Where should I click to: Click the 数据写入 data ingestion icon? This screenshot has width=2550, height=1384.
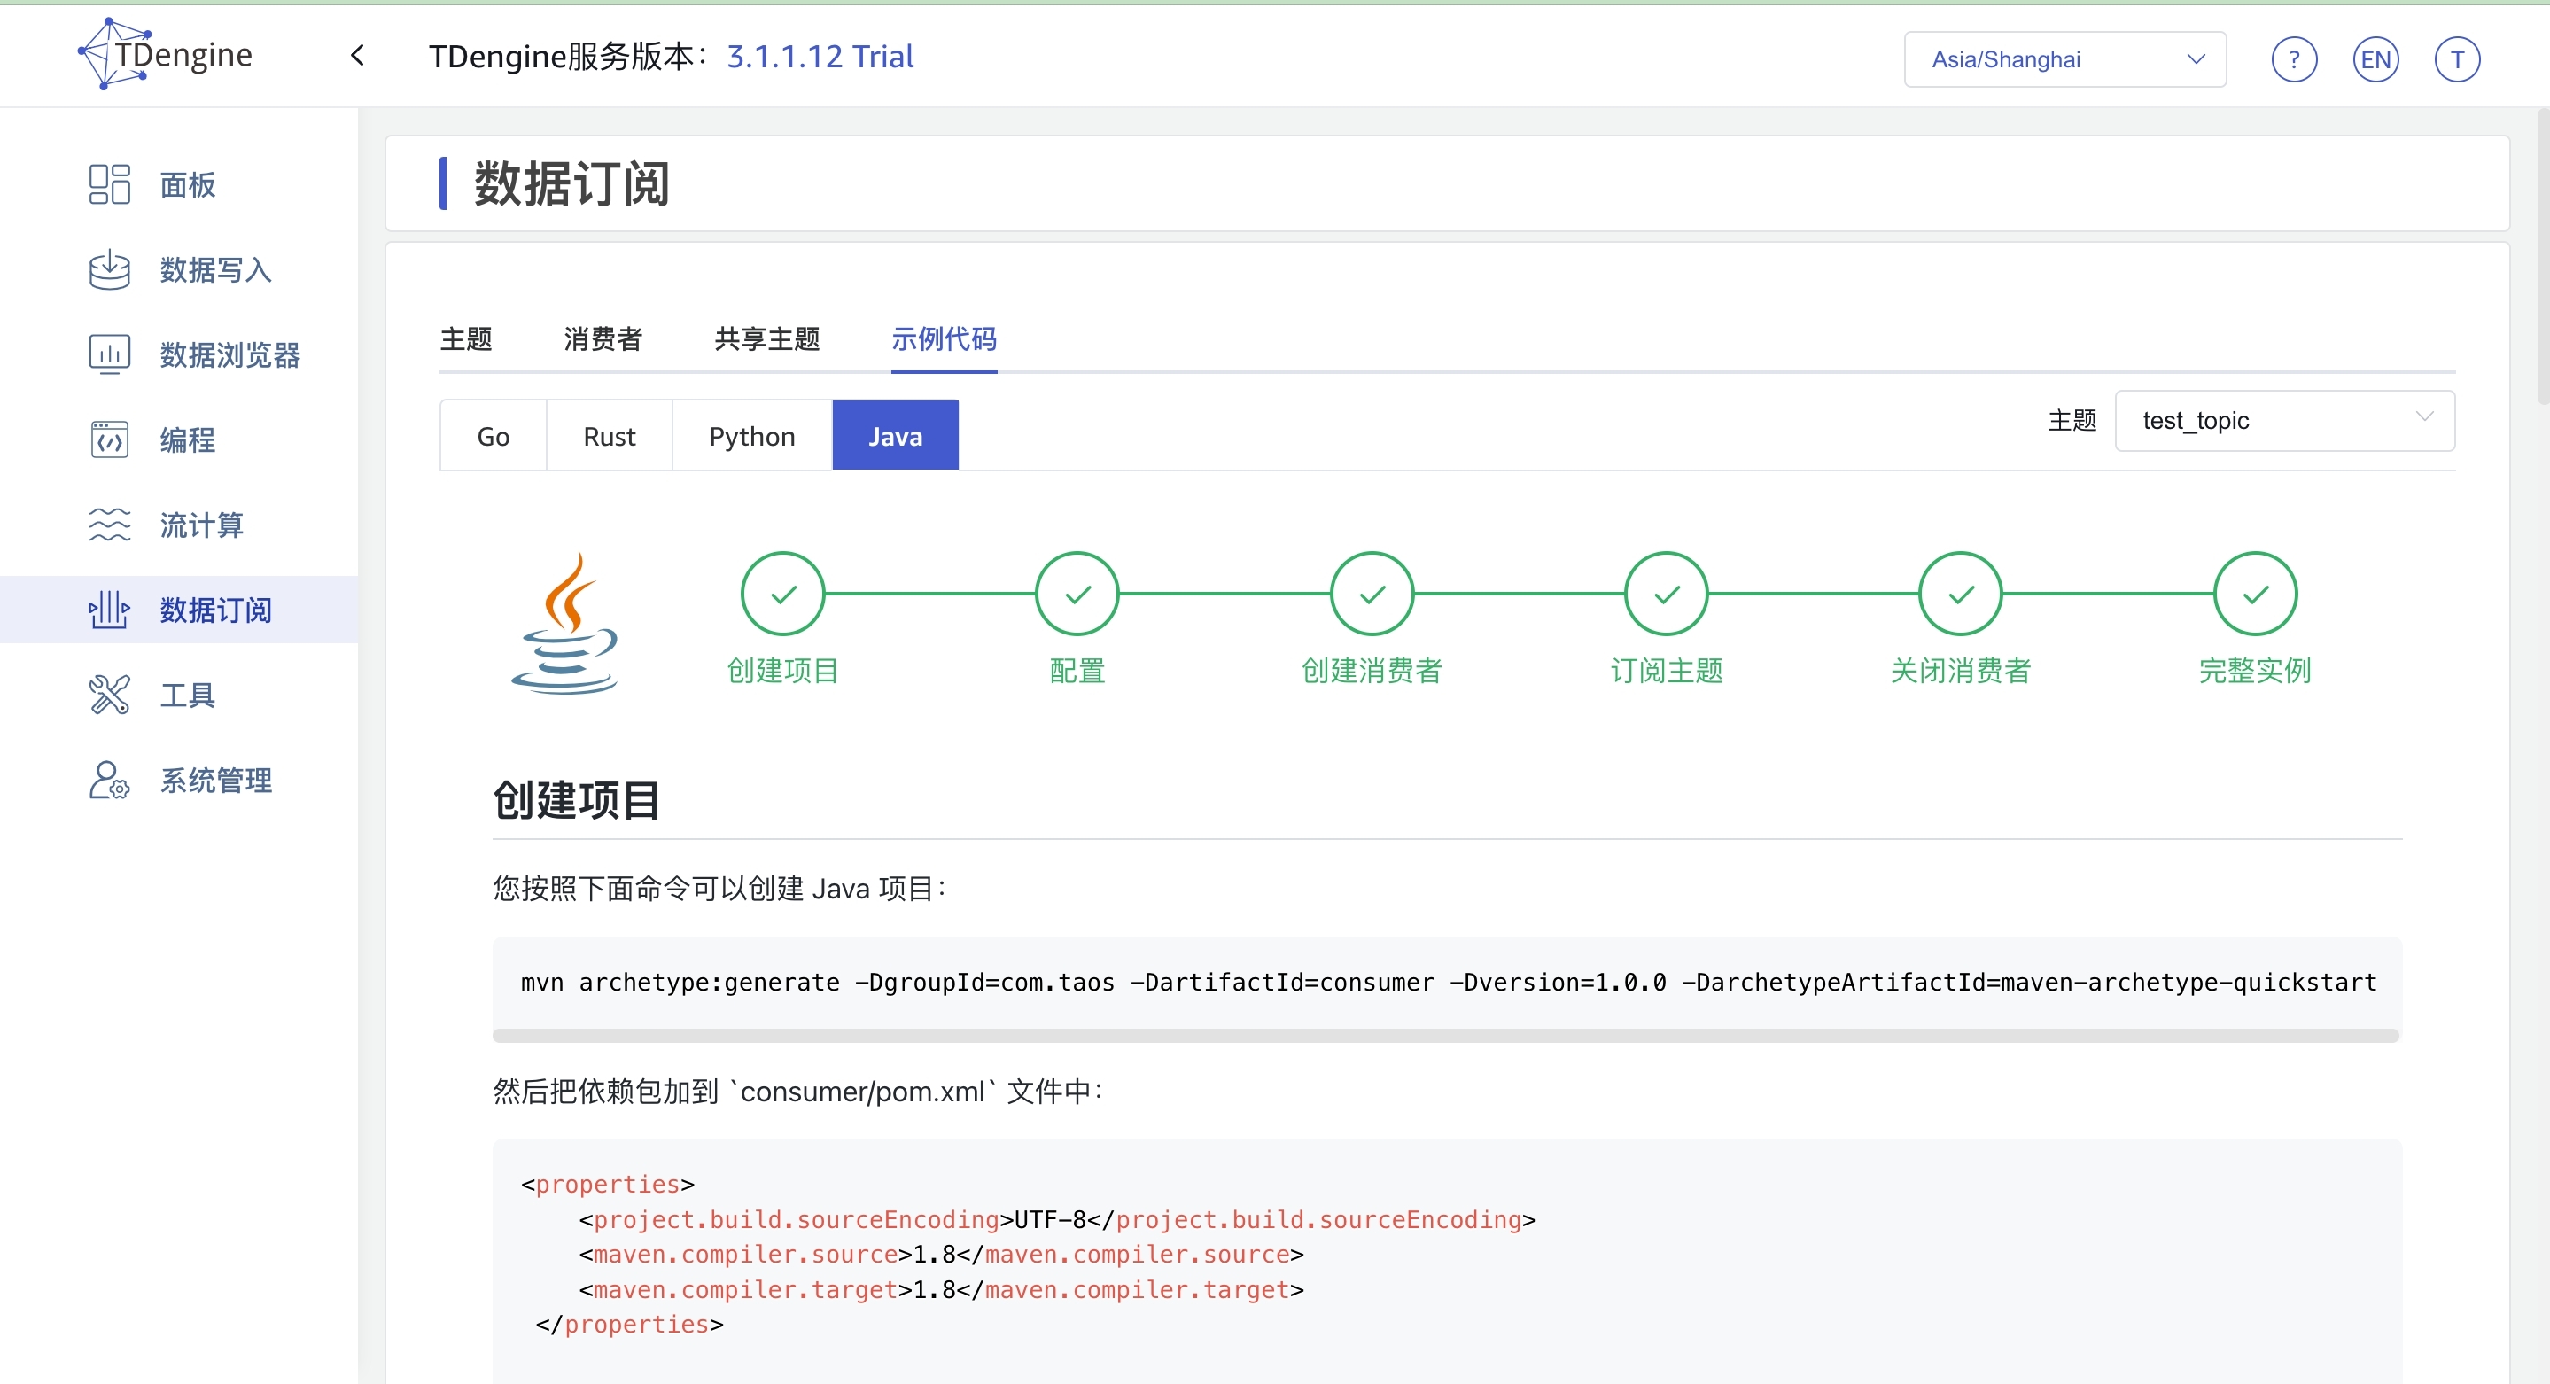109,269
